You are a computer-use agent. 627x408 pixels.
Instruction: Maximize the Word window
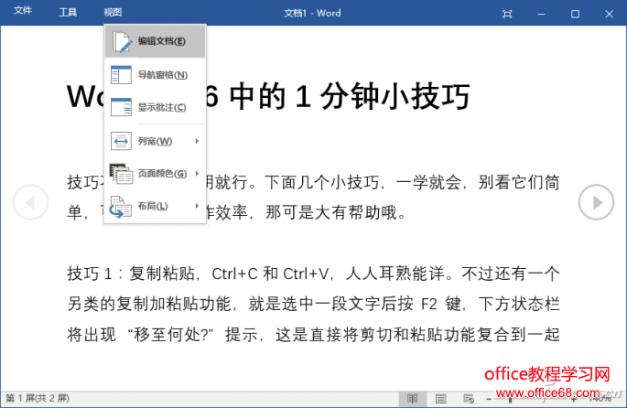575,14
